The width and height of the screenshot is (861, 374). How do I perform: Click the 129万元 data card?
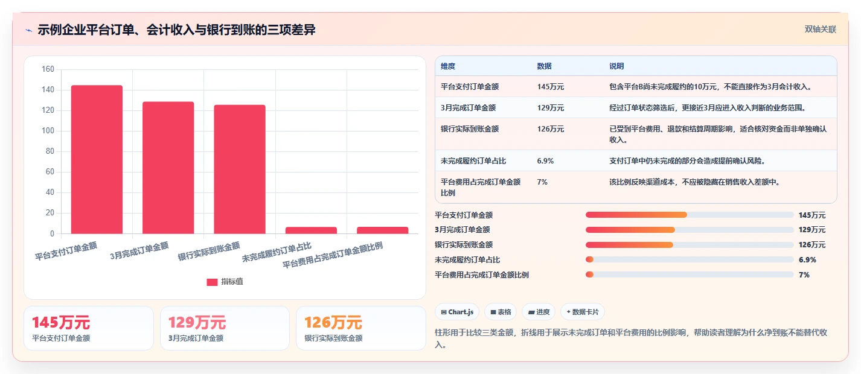[225, 328]
